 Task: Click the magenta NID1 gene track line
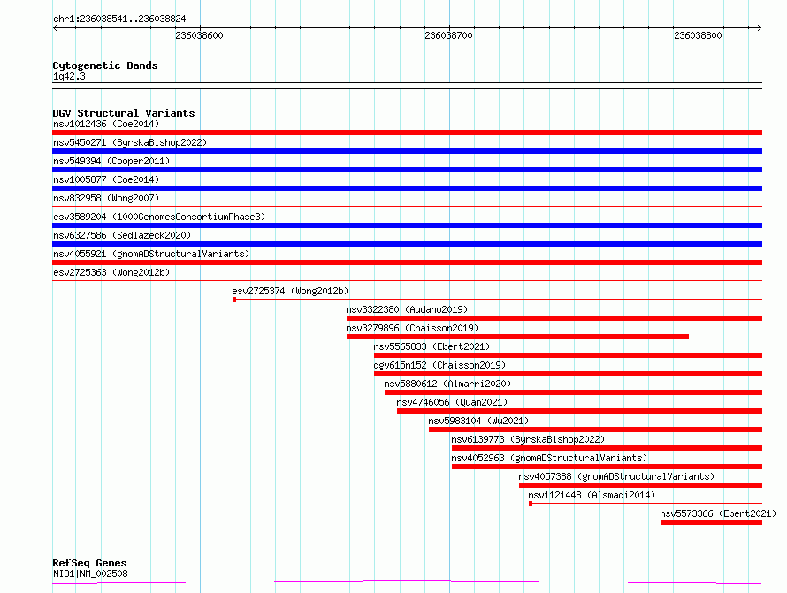click(x=407, y=582)
